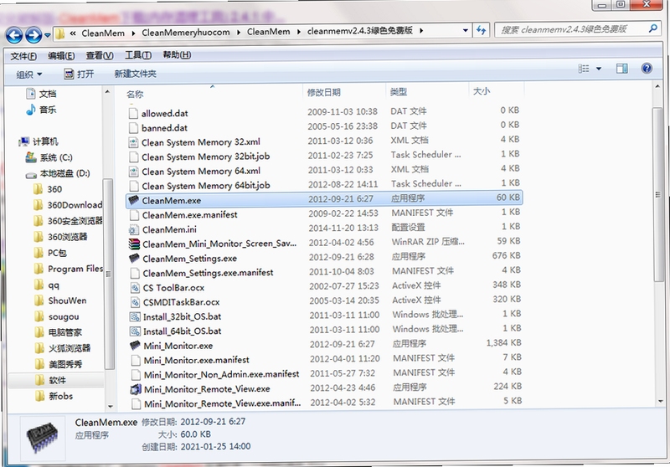Open the 查看(V) menu
The image size is (670, 467).
[100, 55]
